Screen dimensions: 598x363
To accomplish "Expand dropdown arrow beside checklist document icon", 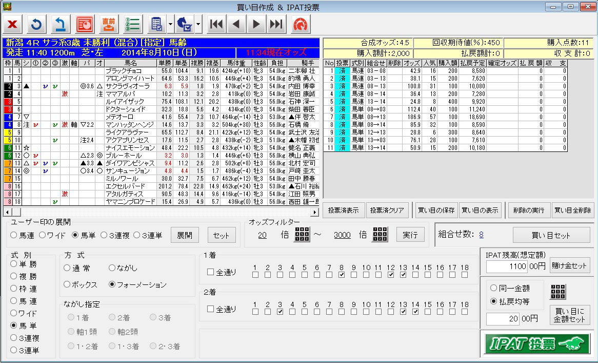I will coord(170,25).
